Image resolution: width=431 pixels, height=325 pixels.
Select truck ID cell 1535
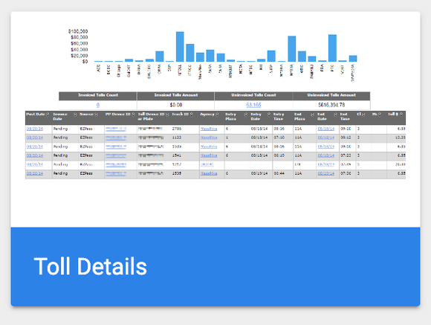point(177,173)
